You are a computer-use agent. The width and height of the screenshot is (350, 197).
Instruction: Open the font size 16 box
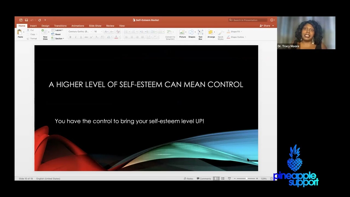tap(98, 31)
